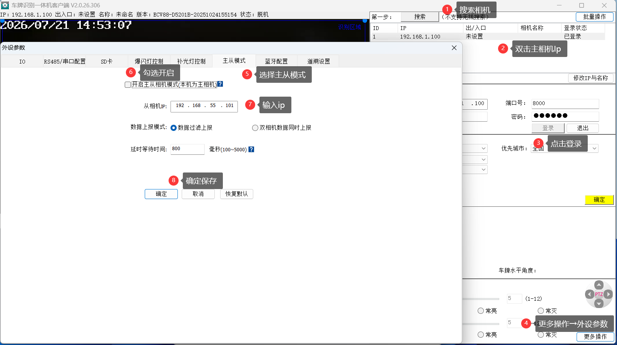The image size is (617, 345).
Task: Click the value box beside (1-12)
Action: coord(514,299)
